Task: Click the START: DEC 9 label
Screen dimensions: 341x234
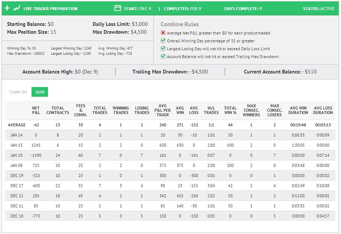Action: point(137,9)
